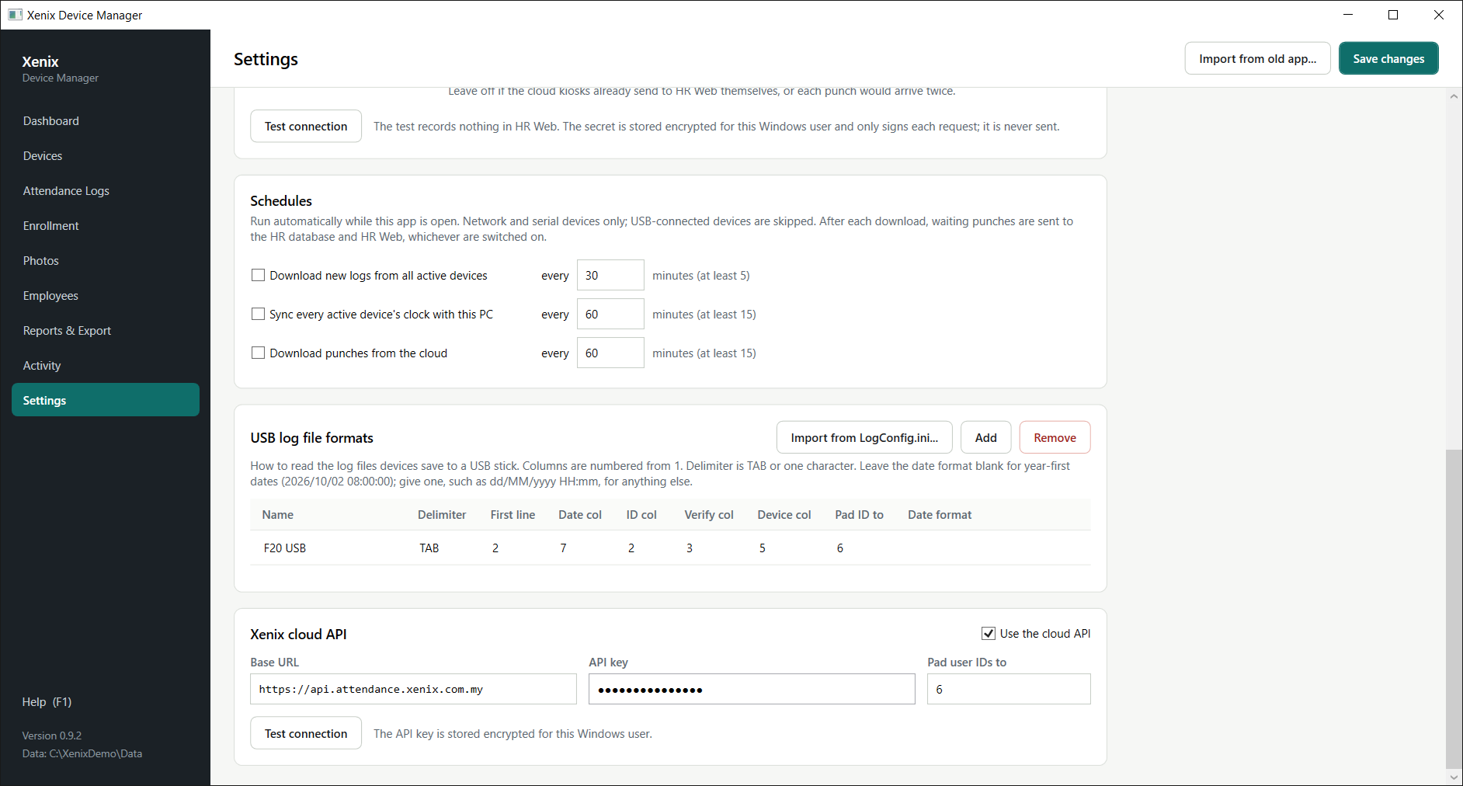Click Import from old app... button
This screenshot has width=1463, height=786.
[1257, 58]
